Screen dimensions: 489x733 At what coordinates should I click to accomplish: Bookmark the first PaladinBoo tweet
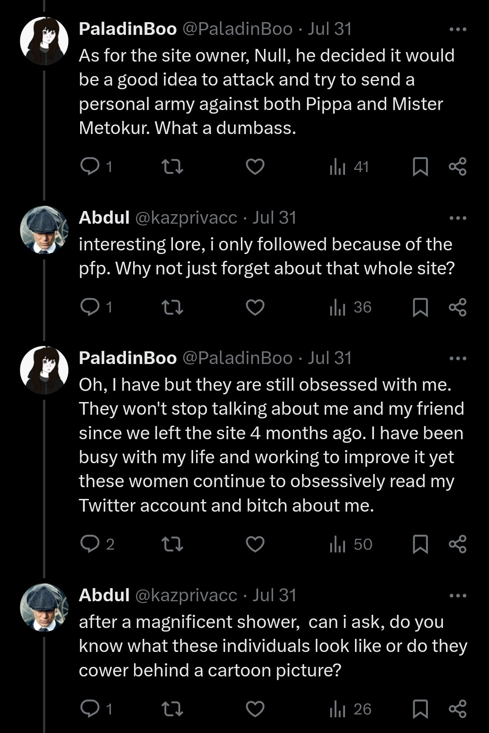click(420, 167)
